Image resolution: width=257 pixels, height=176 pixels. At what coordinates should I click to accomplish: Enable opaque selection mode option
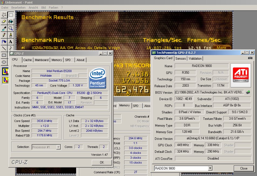[5, 72]
